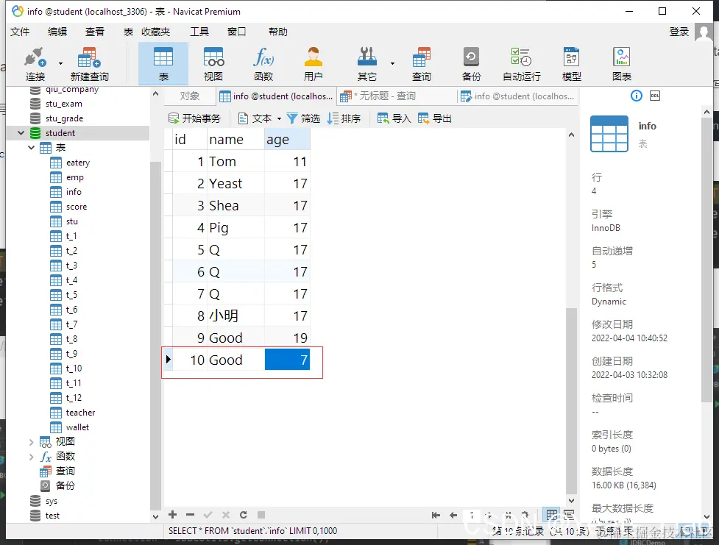Image resolution: width=719 pixels, height=545 pixels.
Task: Select the 表 table toolbar button
Action: point(163,64)
